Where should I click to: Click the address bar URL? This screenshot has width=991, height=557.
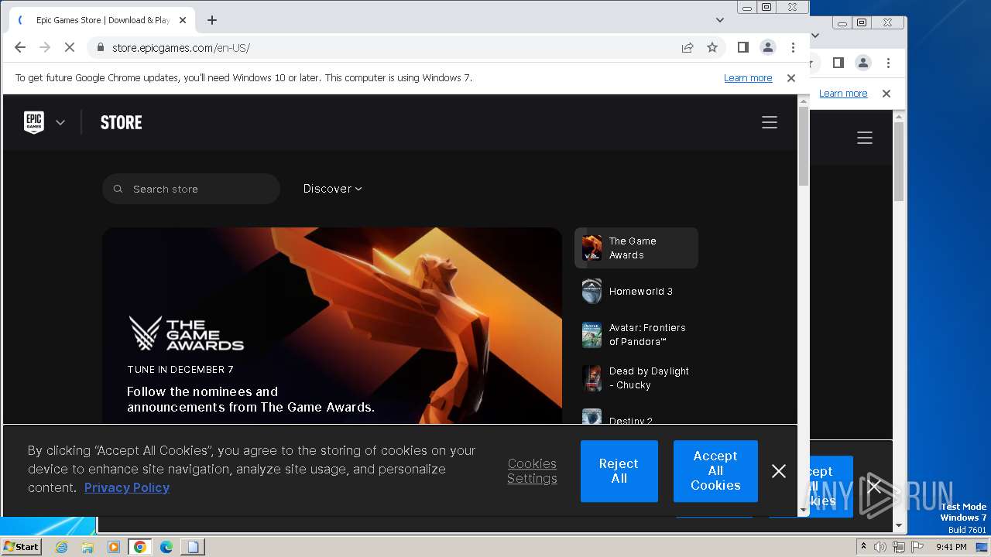181,48
